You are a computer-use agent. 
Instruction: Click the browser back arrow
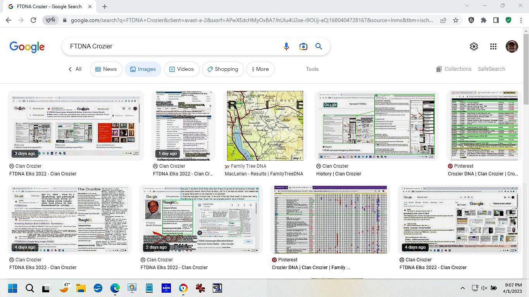(9, 20)
